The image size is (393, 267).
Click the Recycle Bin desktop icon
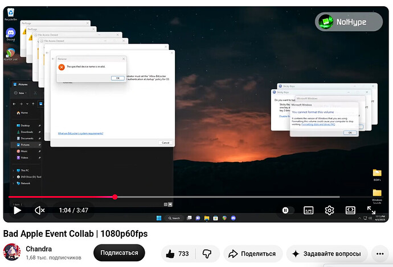click(10, 15)
